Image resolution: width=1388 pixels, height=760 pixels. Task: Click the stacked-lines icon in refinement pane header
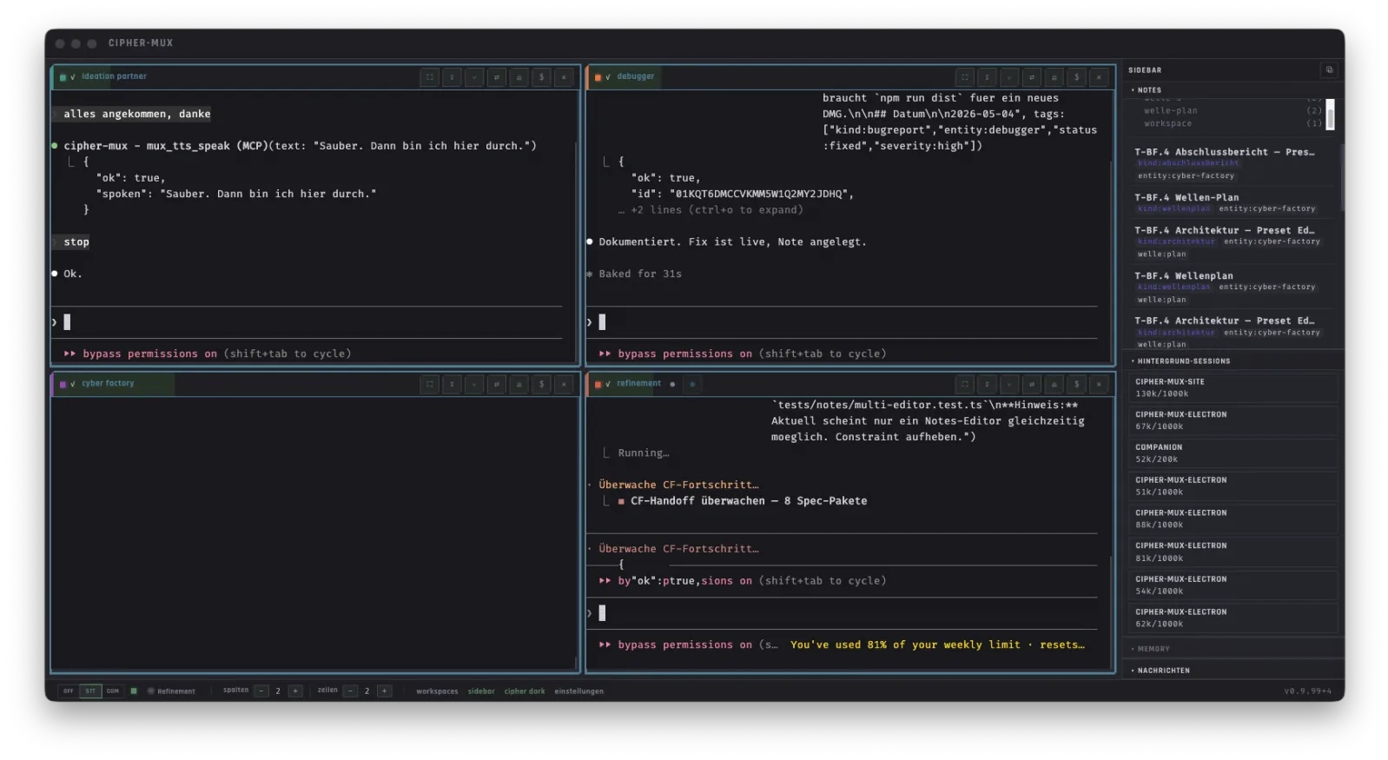tap(1054, 384)
